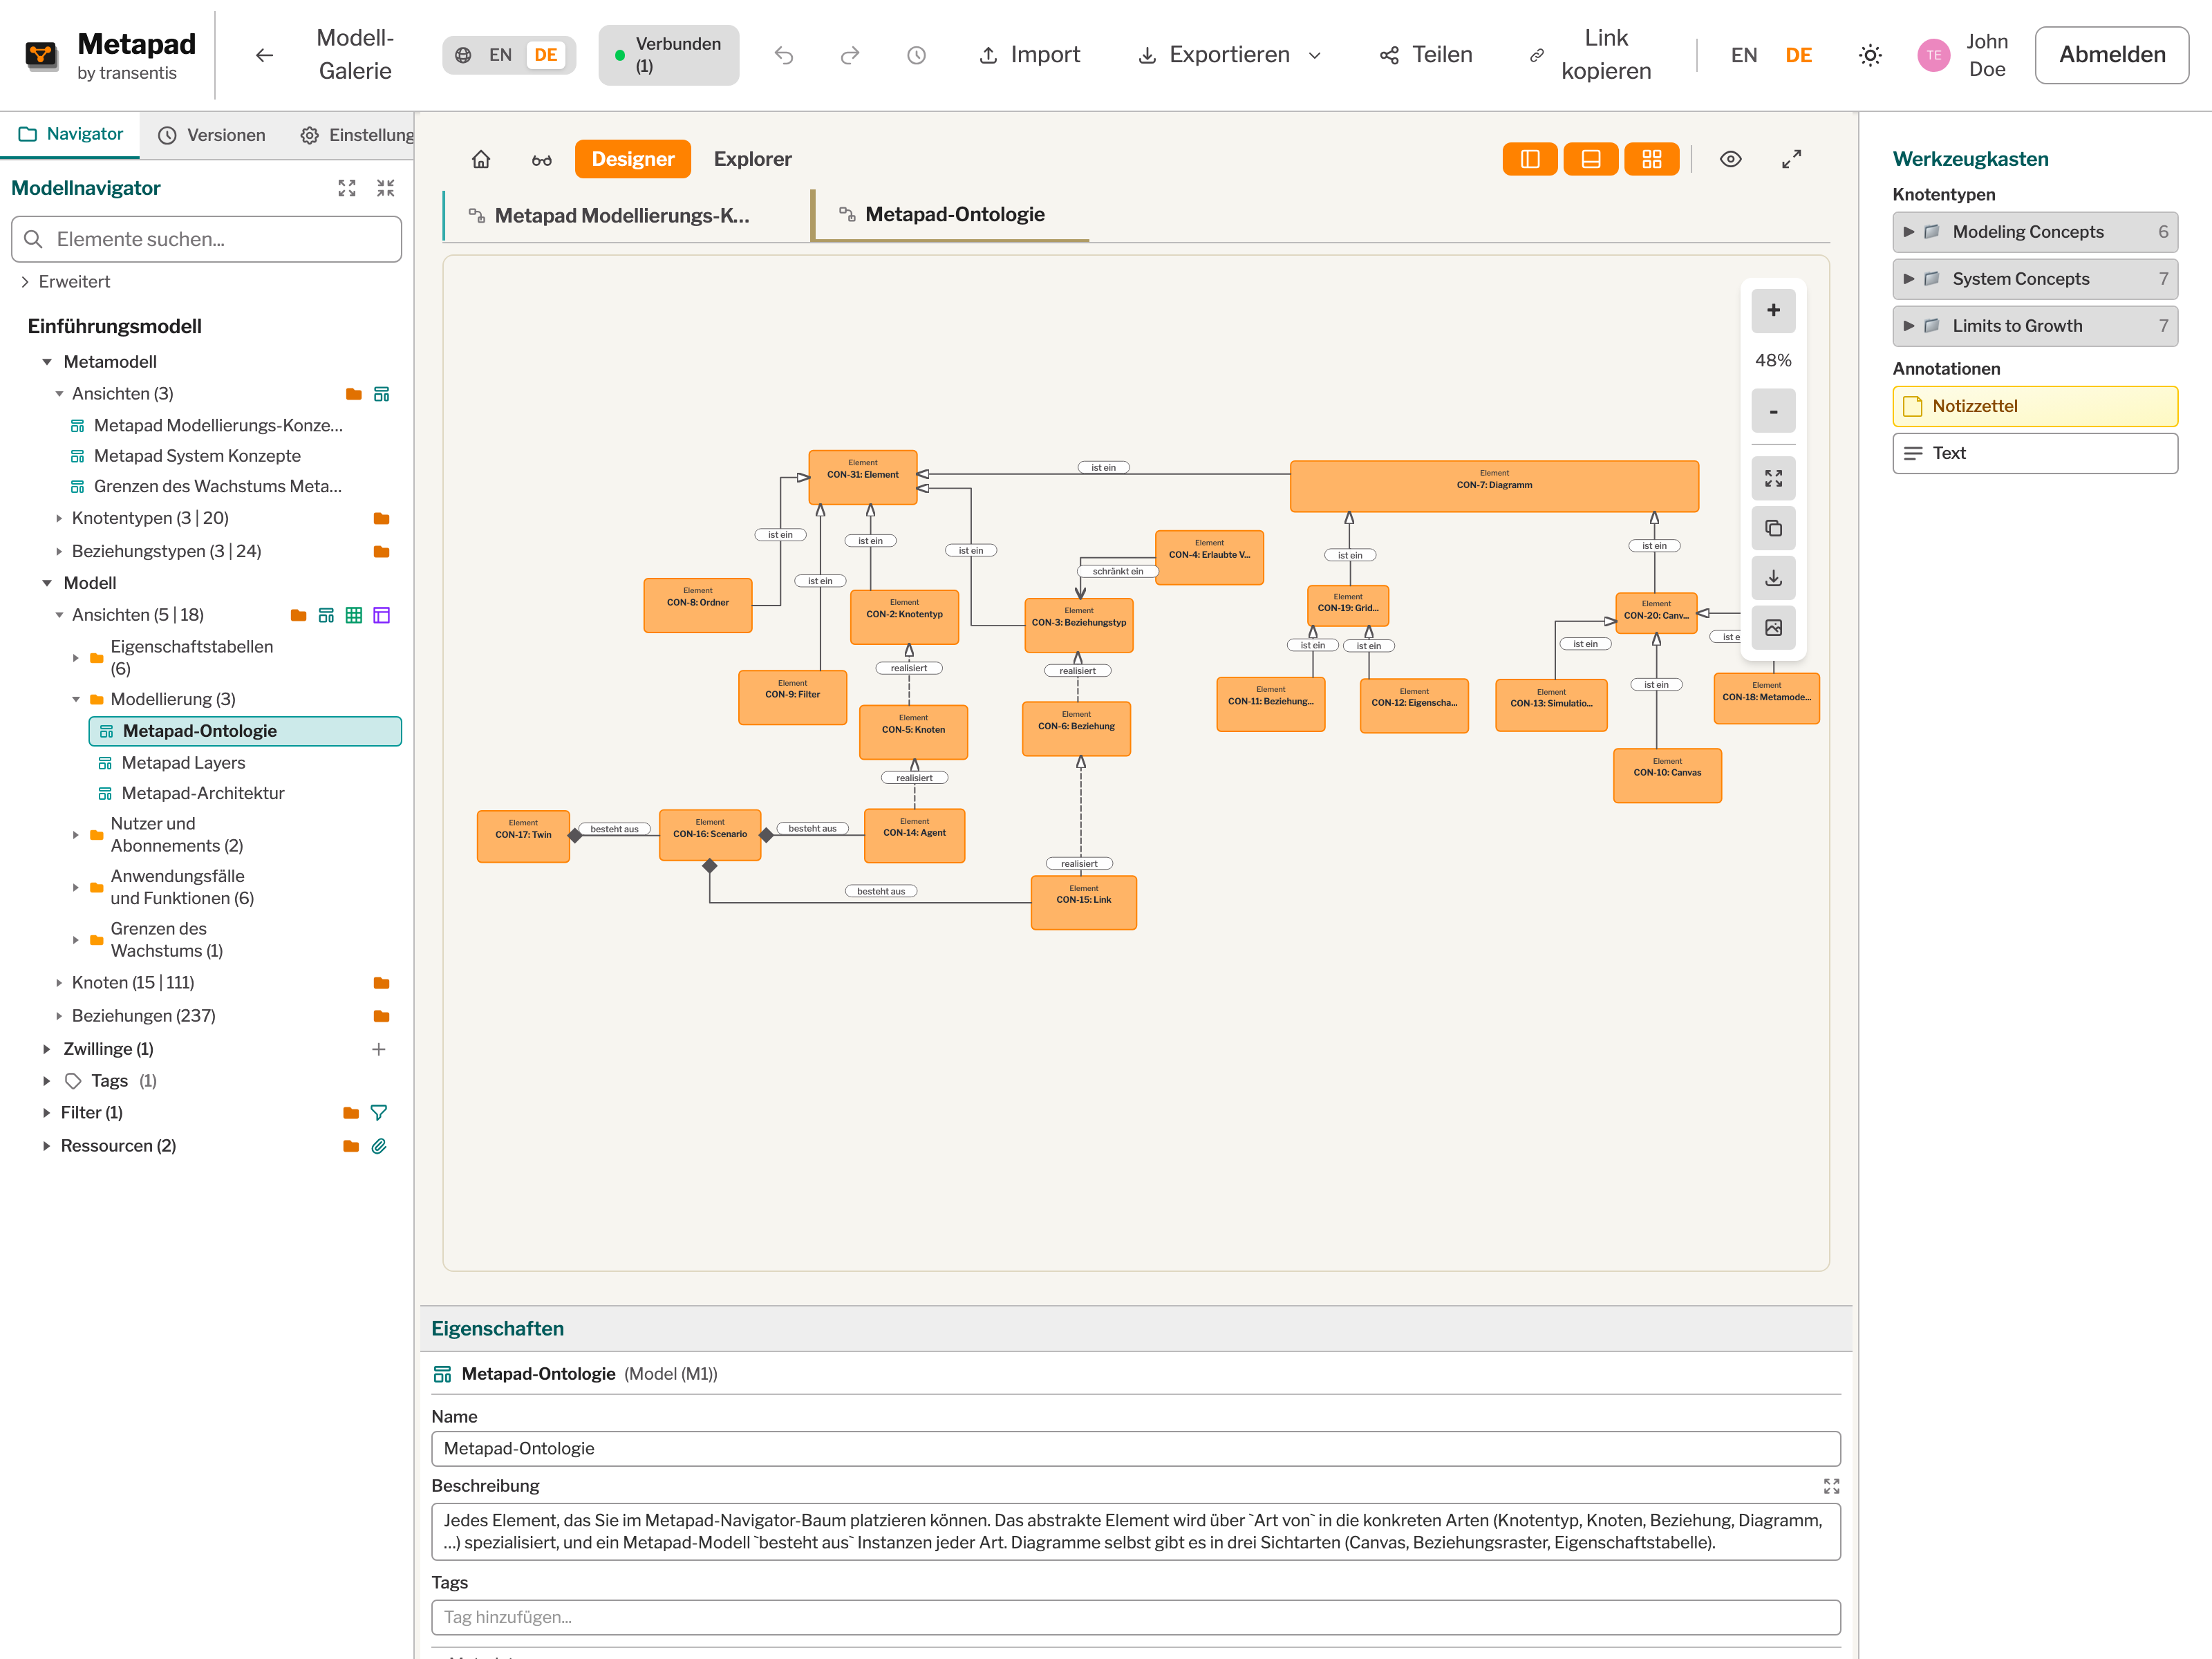Enter fullscreen with the expand arrows icon

pyautogui.click(x=1791, y=159)
